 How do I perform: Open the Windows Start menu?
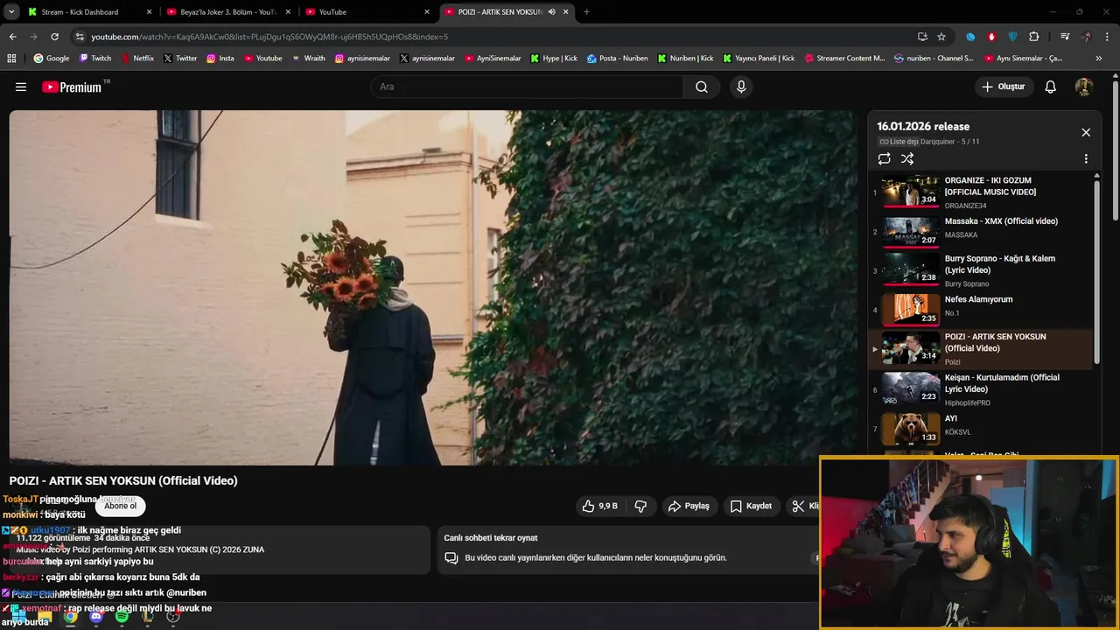[18, 617]
